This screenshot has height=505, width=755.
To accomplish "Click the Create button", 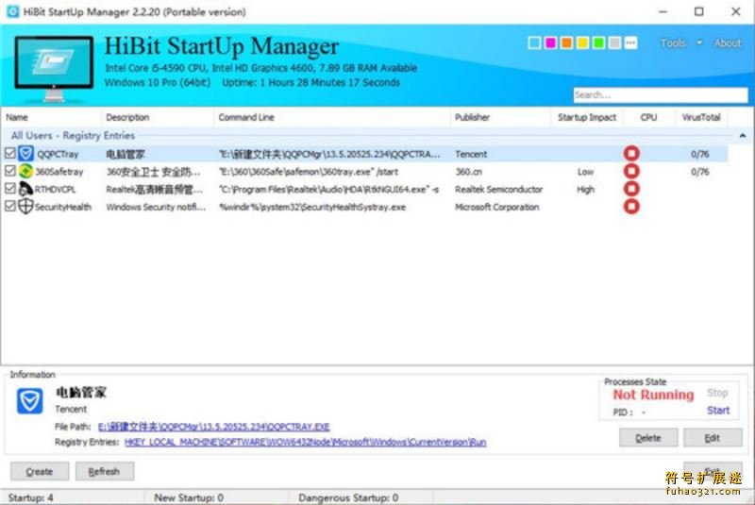I will point(40,471).
